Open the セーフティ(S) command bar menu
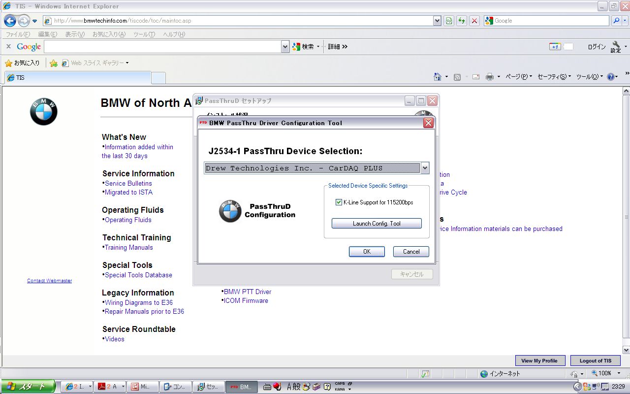 tap(554, 77)
